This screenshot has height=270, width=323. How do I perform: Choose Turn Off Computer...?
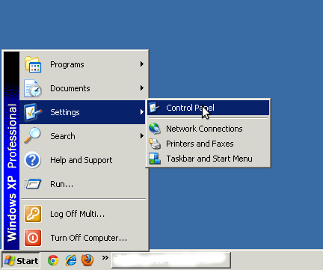point(83,238)
